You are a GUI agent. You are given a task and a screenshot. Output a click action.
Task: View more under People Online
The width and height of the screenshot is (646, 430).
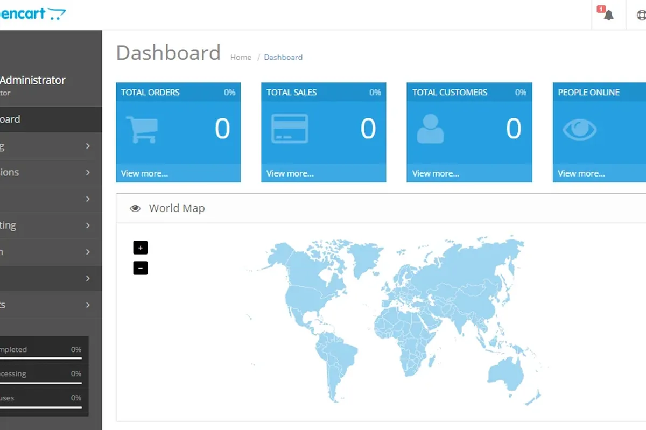[x=581, y=173]
